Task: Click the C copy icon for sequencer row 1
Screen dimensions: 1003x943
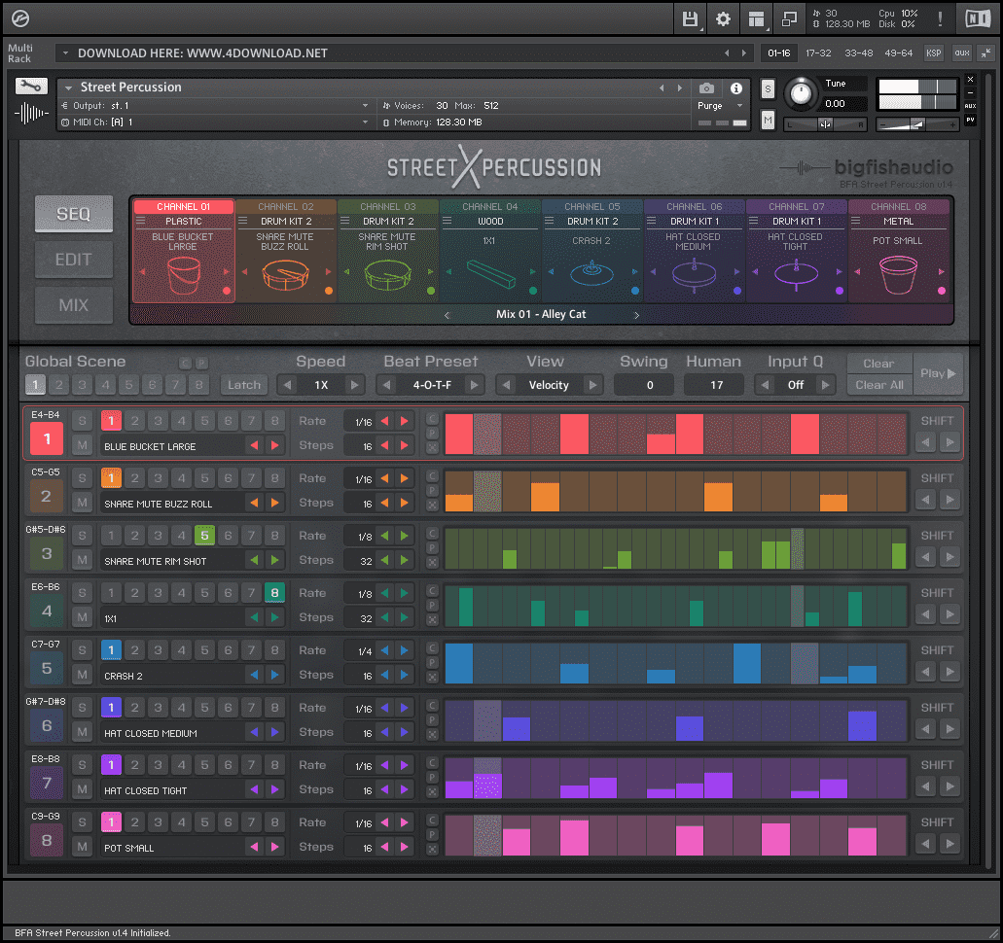Action: click(432, 419)
